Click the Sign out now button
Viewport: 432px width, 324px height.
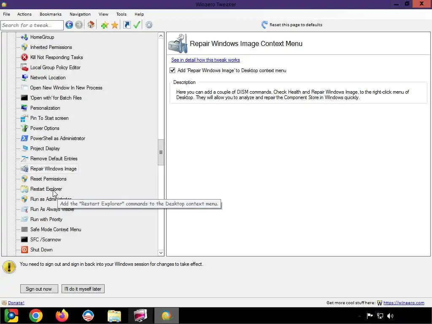[x=39, y=289]
